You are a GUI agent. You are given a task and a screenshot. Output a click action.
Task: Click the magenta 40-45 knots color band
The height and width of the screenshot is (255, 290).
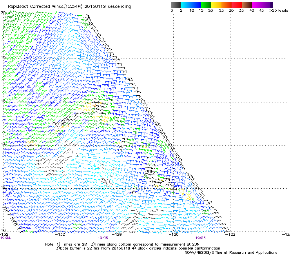click(x=257, y=5)
